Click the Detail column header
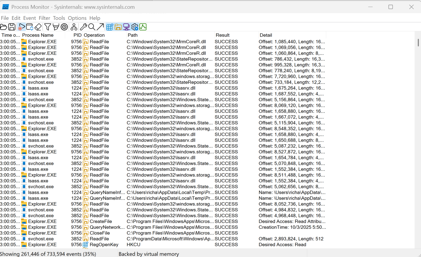Image resolution: width=421 pixels, height=257 pixels. 292,35
